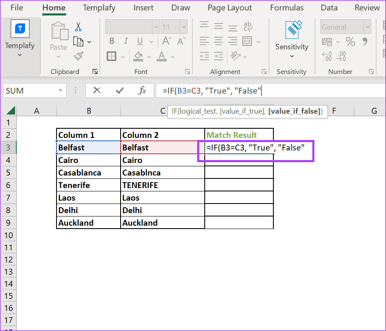This screenshot has width=386, height=331.
Task: Open font size dropdown
Action: point(184,27)
